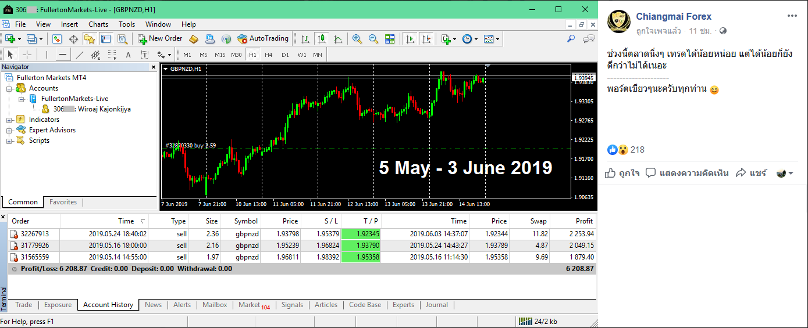Expand the Expert Advisors tree node

[9, 130]
